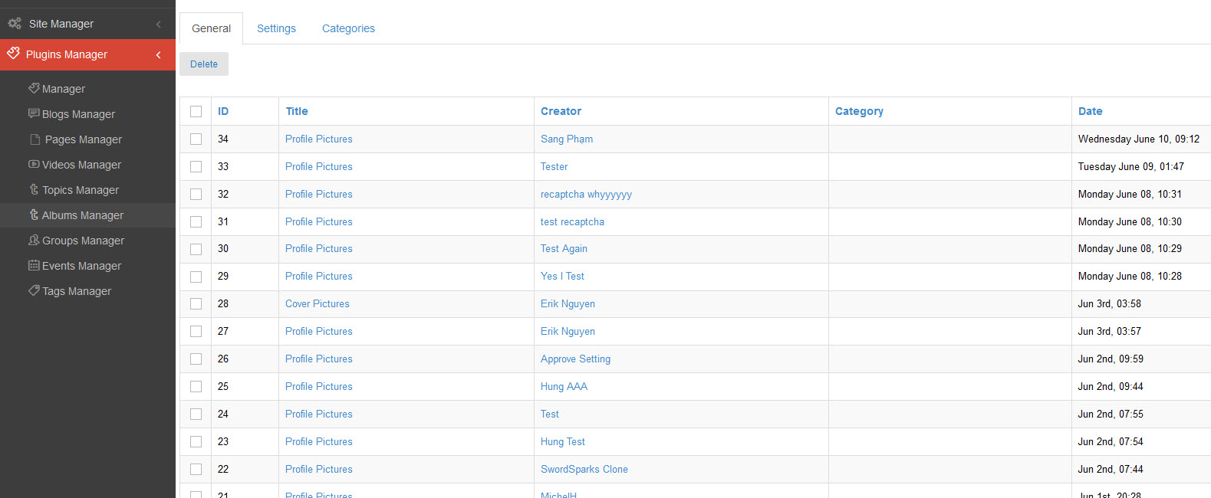
Task: Click the Site Manager gears icon
Action: tap(15, 24)
